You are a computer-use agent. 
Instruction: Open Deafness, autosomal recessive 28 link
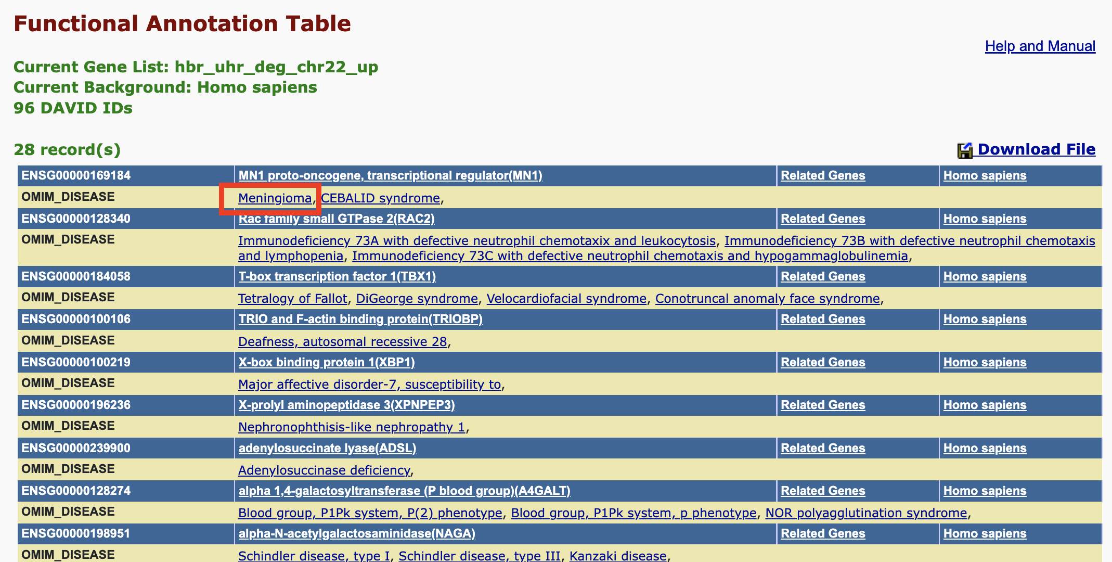342,342
